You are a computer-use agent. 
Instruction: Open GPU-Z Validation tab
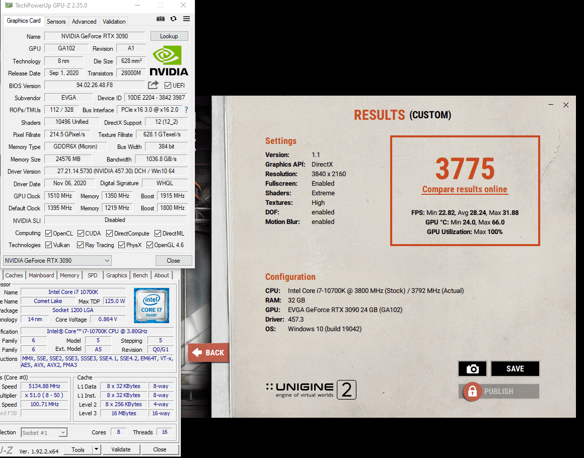tap(114, 22)
